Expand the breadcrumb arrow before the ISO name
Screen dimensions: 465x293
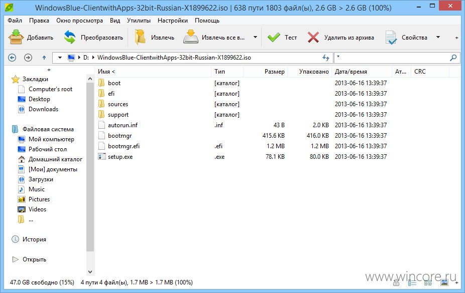tap(93, 58)
